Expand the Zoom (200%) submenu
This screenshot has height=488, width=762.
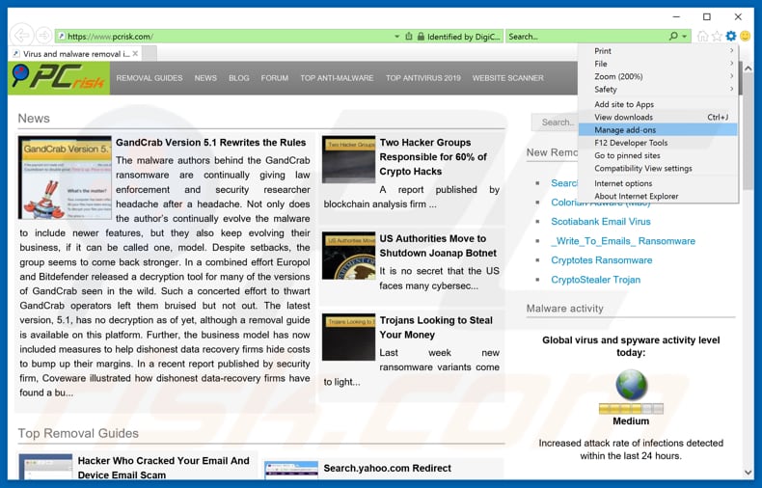coord(658,77)
